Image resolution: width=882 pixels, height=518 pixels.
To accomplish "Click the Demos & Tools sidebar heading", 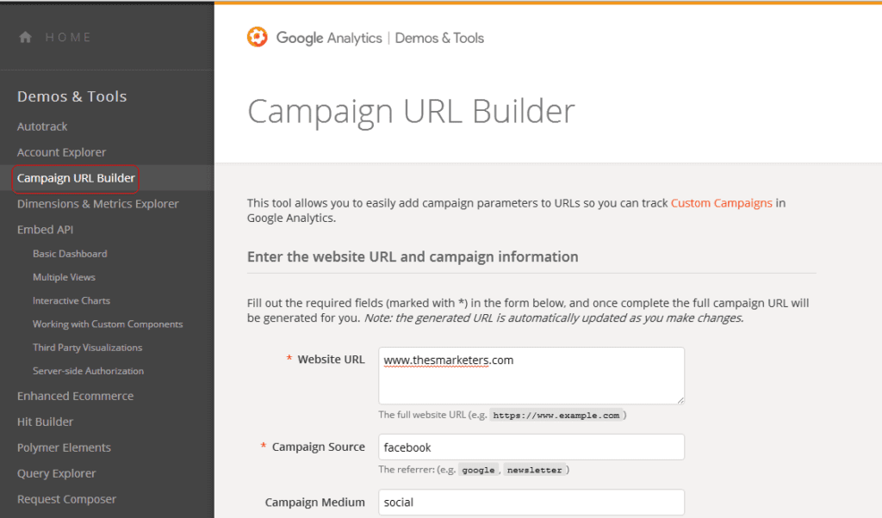I will (72, 96).
